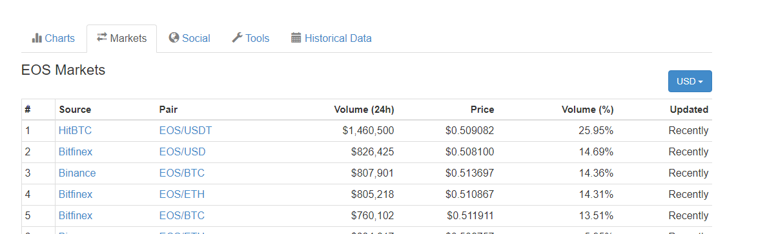Select the $807,901 volume cell
Image resolution: width=767 pixels, height=234 pixels.
tap(373, 173)
